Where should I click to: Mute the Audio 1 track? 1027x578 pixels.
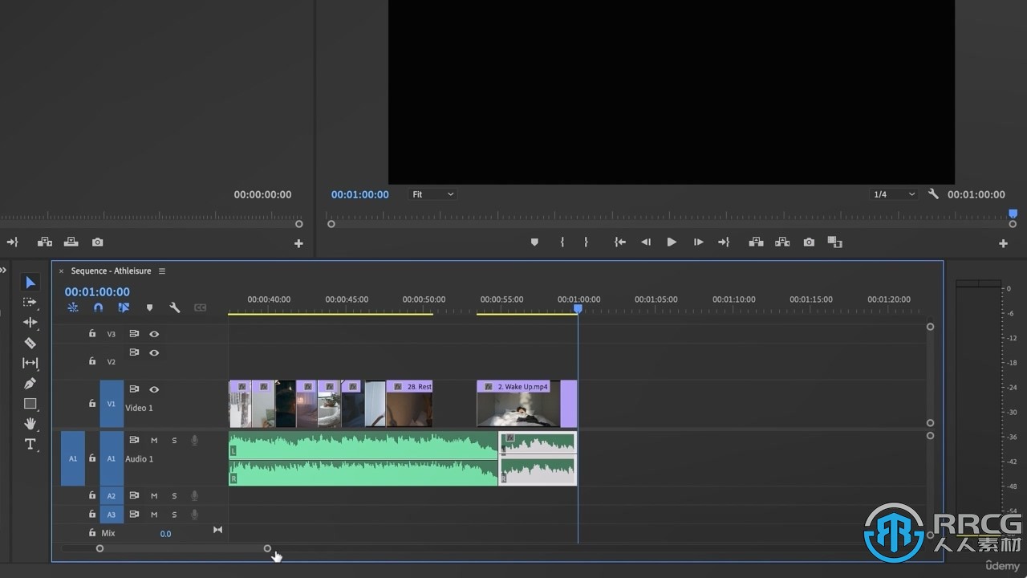(154, 440)
